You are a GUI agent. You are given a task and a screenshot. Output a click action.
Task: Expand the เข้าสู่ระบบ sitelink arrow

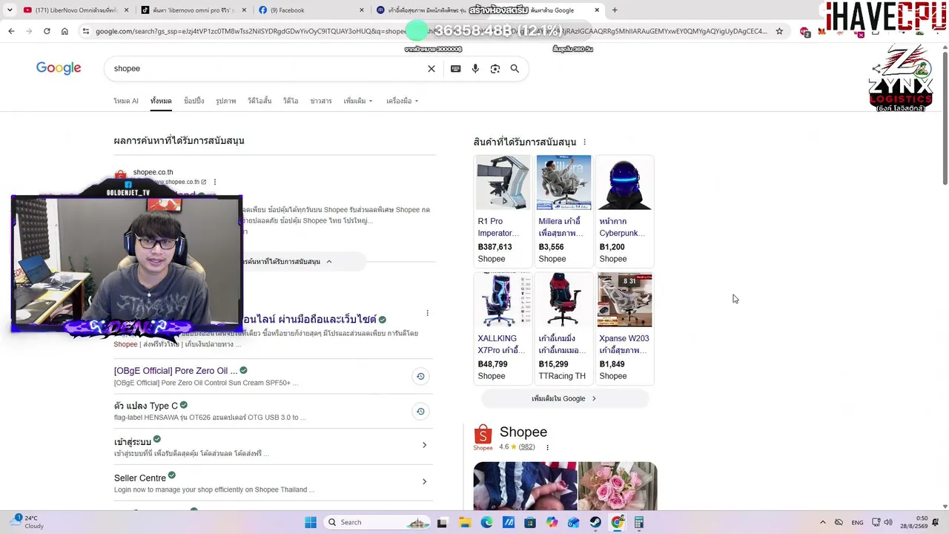pos(424,445)
